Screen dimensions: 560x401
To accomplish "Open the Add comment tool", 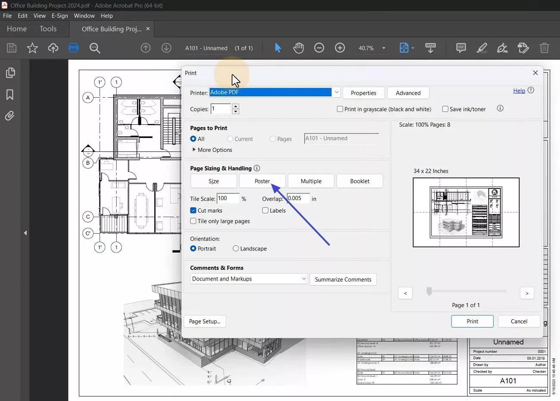I will [461, 48].
